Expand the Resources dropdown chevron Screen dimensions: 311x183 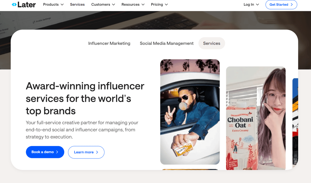[x=143, y=5]
